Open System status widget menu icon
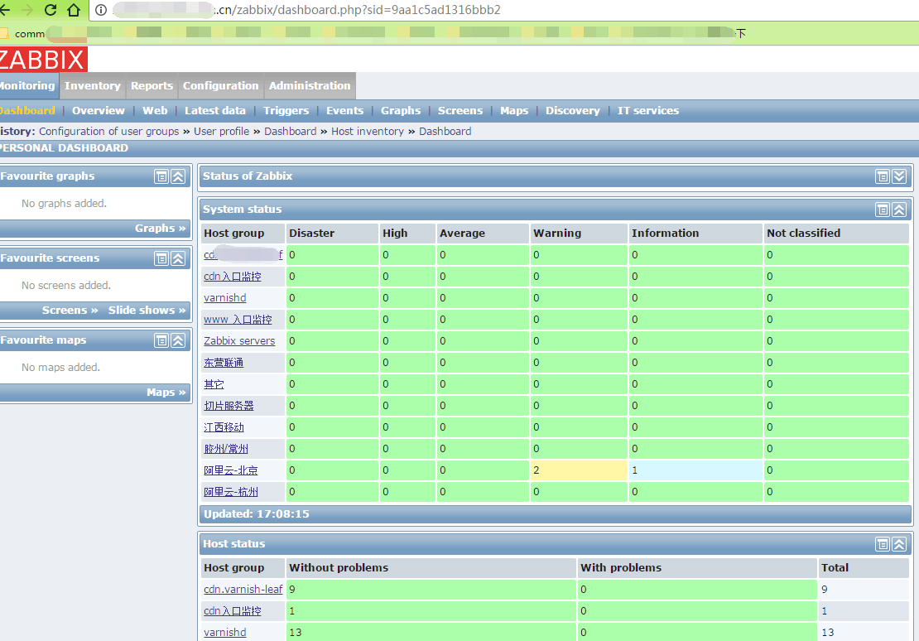The image size is (919, 641). (x=882, y=210)
